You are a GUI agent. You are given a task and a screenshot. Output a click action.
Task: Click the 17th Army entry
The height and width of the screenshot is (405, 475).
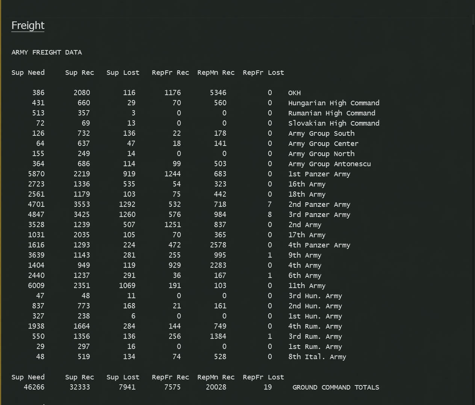click(x=307, y=235)
